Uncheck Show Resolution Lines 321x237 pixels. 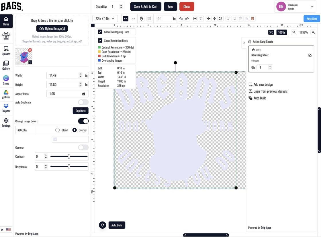(x=100, y=40)
